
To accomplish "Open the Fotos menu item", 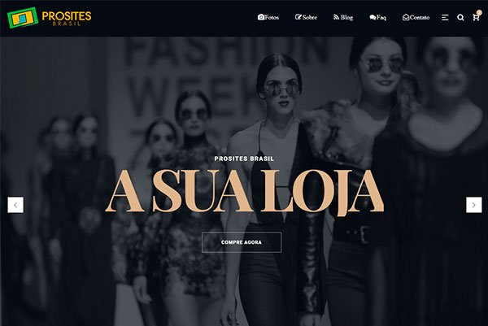I will click(268, 17).
